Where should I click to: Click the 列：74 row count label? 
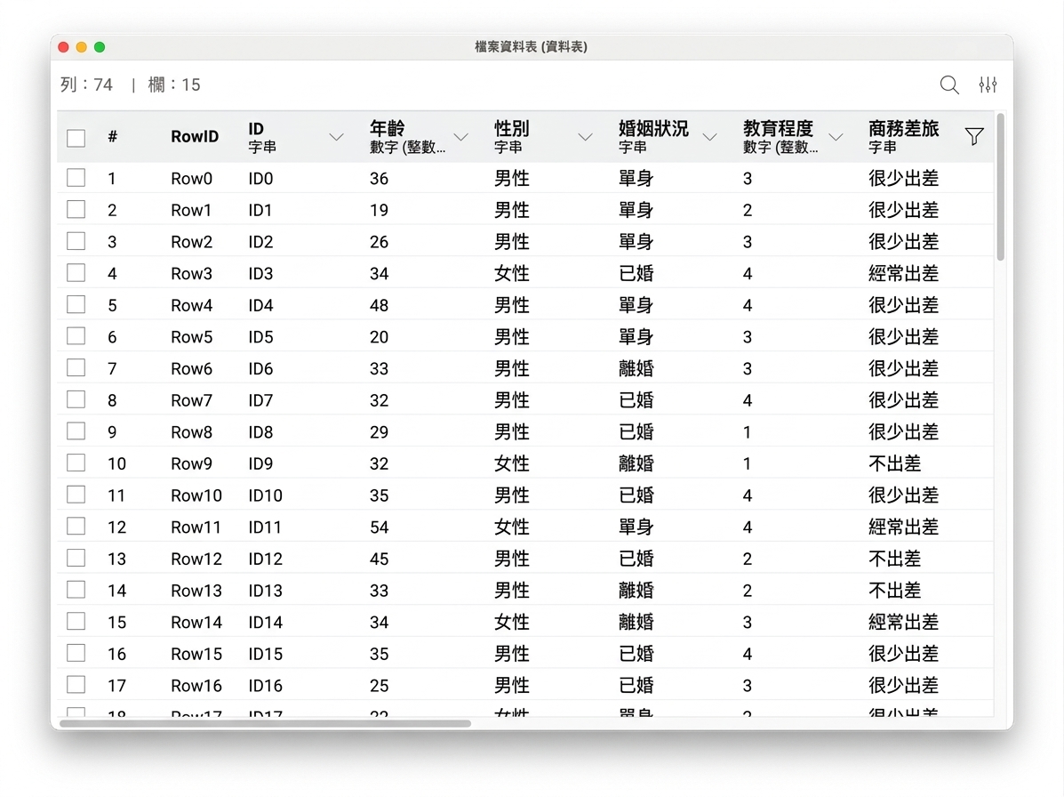tap(86, 85)
